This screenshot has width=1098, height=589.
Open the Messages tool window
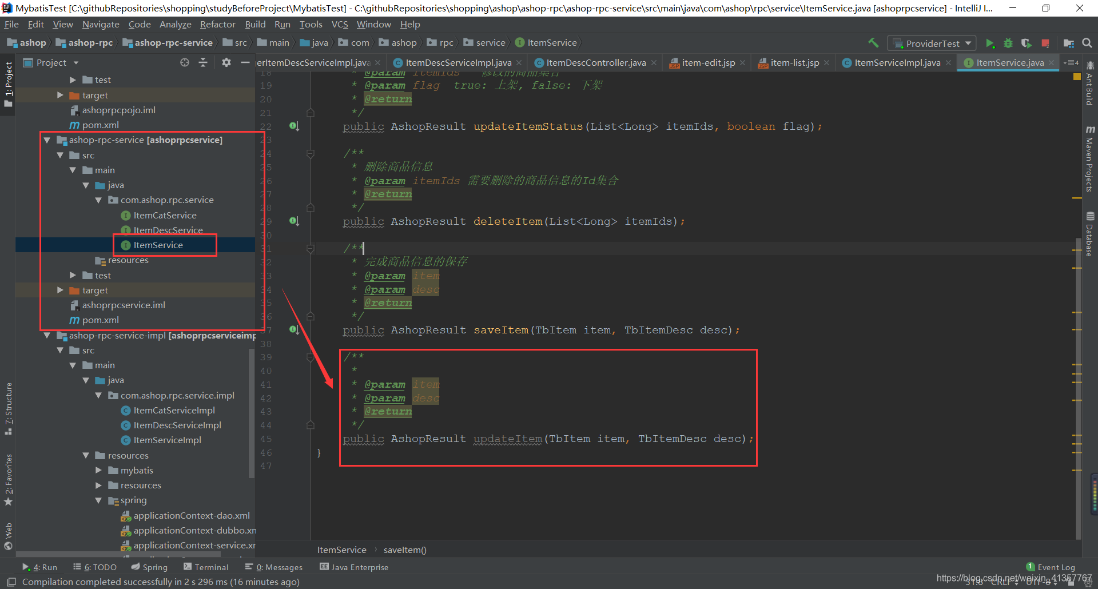click(274, 567)
